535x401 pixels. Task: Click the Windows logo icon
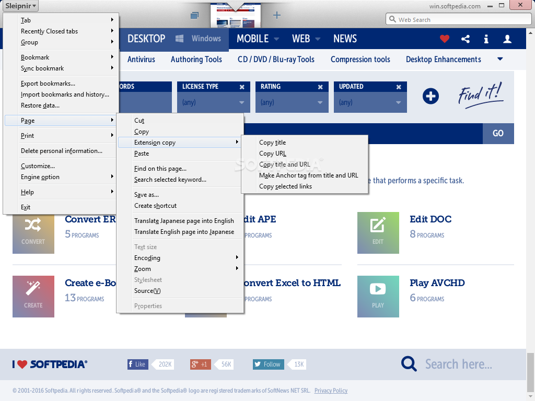coord(180,39)
